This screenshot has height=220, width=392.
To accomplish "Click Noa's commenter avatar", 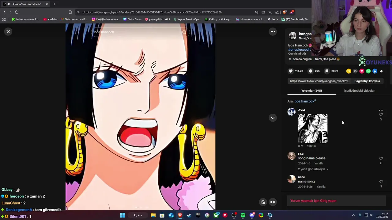I will [291, 112].
